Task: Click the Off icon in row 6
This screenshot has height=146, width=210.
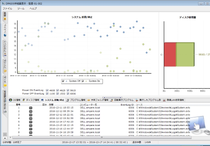Action: pos(31,125)
